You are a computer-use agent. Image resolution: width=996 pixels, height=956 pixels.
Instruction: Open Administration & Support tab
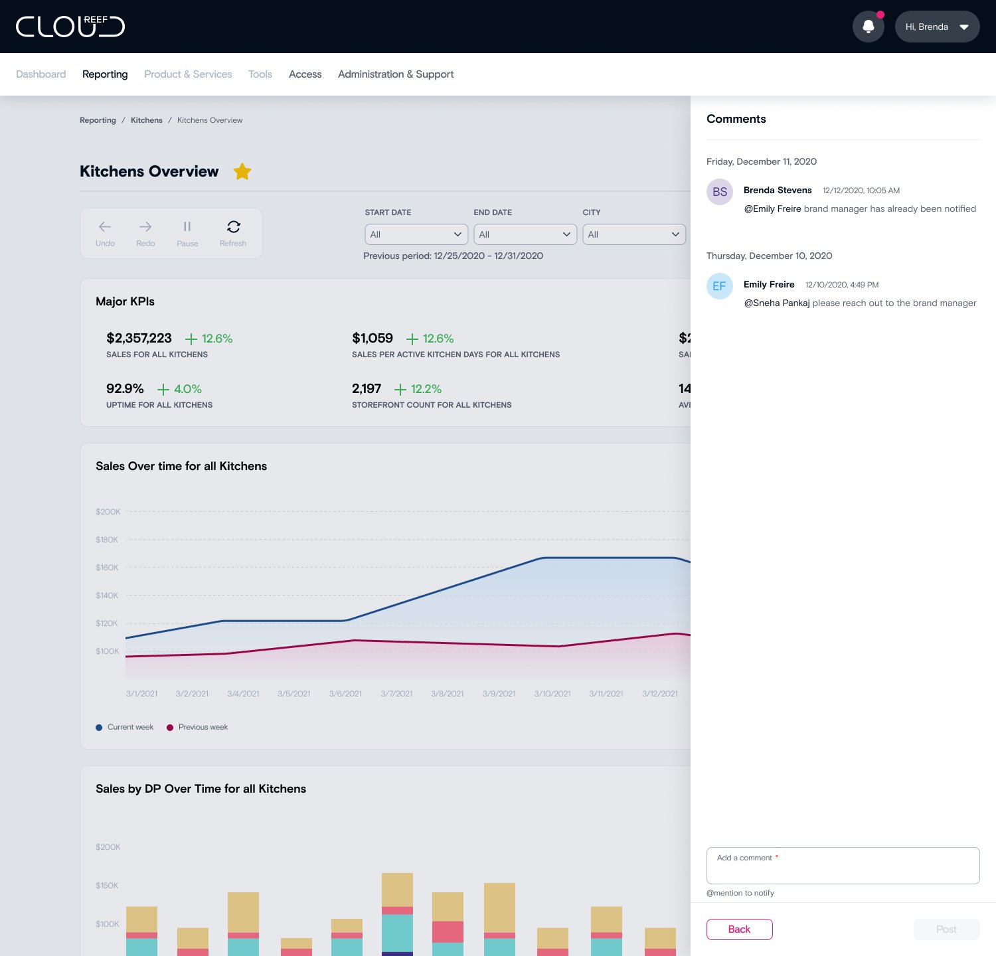click(396, 74)
